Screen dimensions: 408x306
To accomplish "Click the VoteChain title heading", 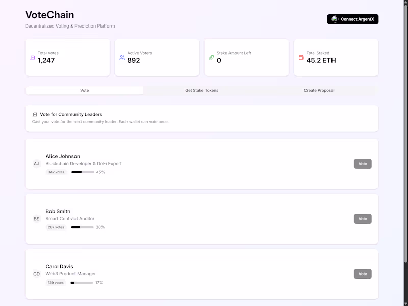I will (x=49, y=15).
